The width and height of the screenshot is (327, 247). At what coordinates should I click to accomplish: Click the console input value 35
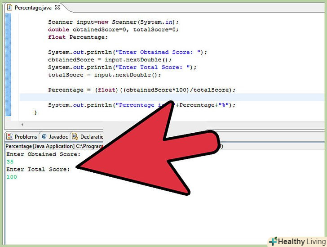click(10, 162)
